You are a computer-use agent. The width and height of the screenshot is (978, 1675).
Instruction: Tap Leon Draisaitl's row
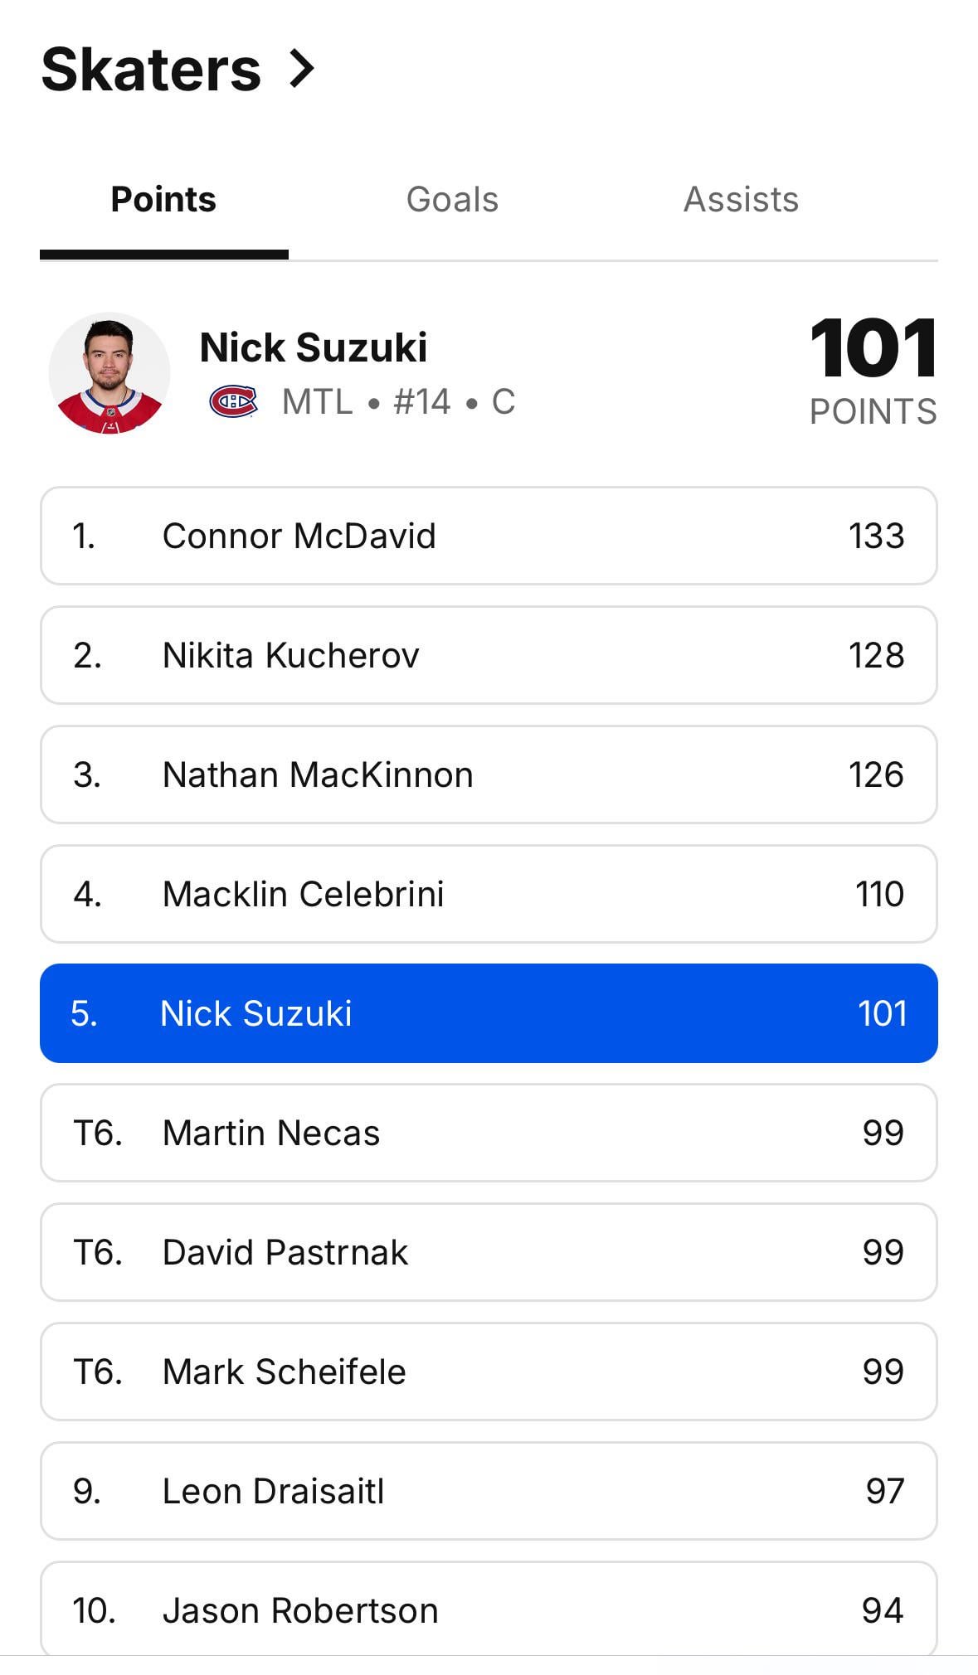tap(489, 1491)
